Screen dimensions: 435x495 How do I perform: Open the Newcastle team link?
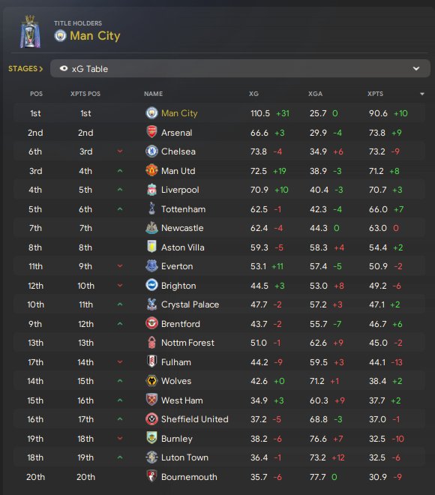tap(182, 228)
